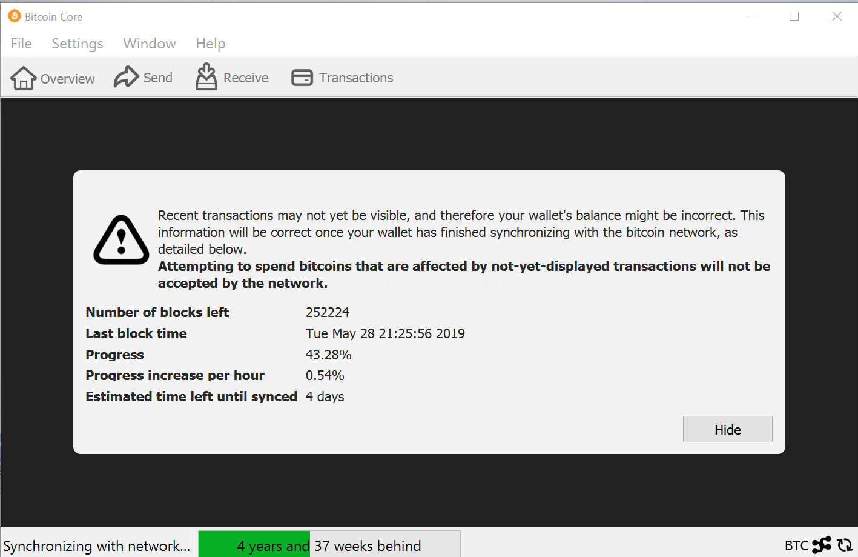Switch to the Overview tab label
Image resolution: width=858 pixels, height=557 pixels.
(68, 79)
